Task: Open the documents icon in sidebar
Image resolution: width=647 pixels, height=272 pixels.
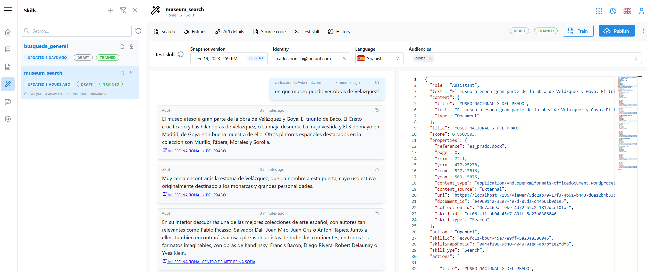Action: click(8, 67)
